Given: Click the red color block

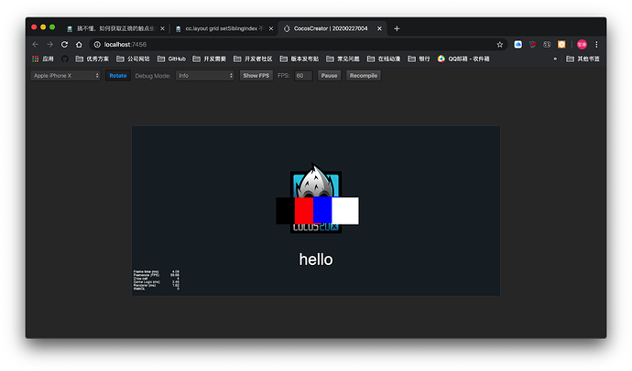Looking at the screenshot, I should point(304,210).
